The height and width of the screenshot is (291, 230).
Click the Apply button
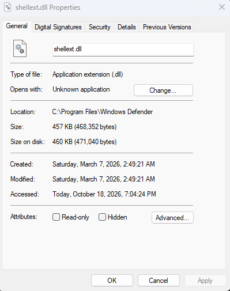point(205,281)
